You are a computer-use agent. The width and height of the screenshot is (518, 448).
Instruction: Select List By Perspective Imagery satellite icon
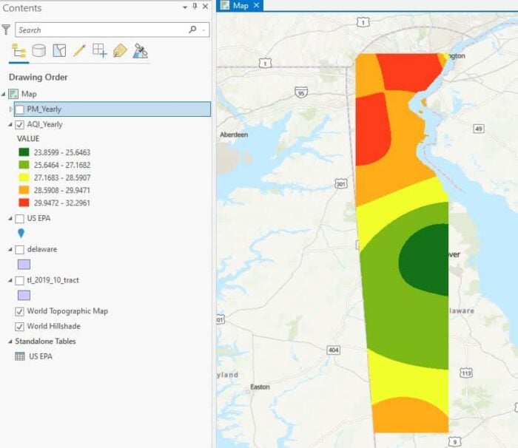pyautogui.click(x=140, y=50)
